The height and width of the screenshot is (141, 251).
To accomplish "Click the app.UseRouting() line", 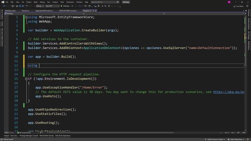I will click(44, 123).
